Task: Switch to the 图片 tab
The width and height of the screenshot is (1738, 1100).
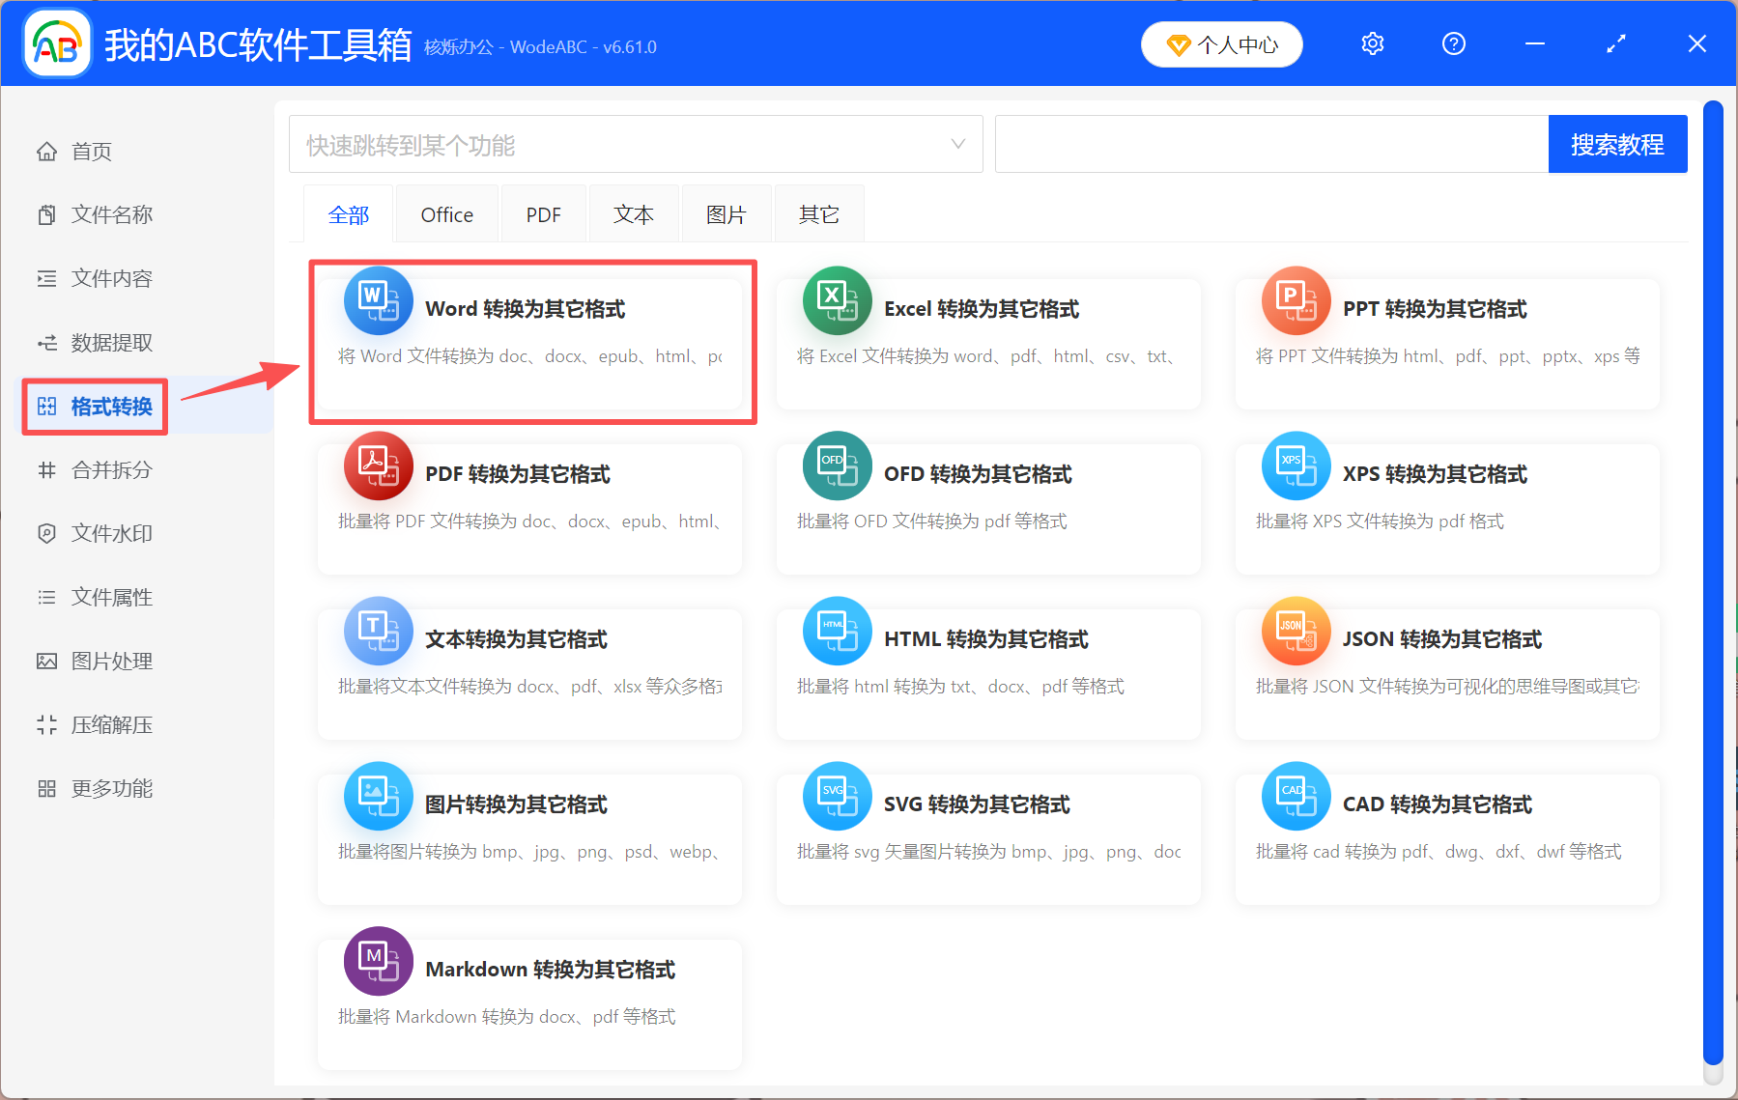Action: (726, 213)
